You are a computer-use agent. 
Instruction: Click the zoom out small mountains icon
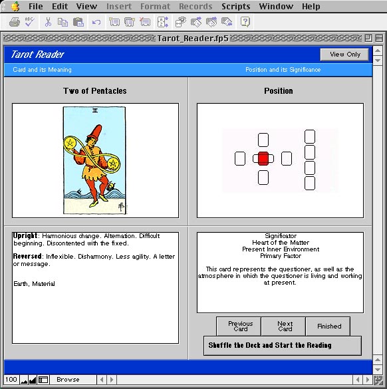pos(24,380)
